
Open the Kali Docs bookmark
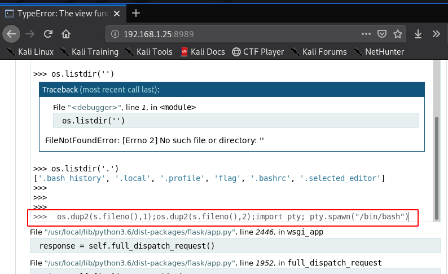(203, 52)
